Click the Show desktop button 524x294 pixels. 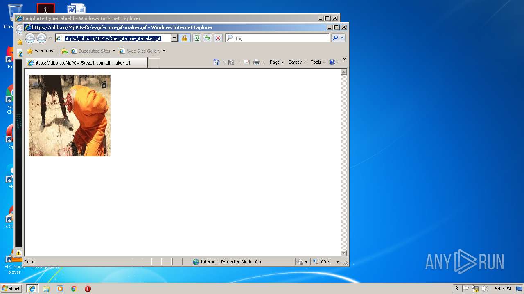(519, 289)
